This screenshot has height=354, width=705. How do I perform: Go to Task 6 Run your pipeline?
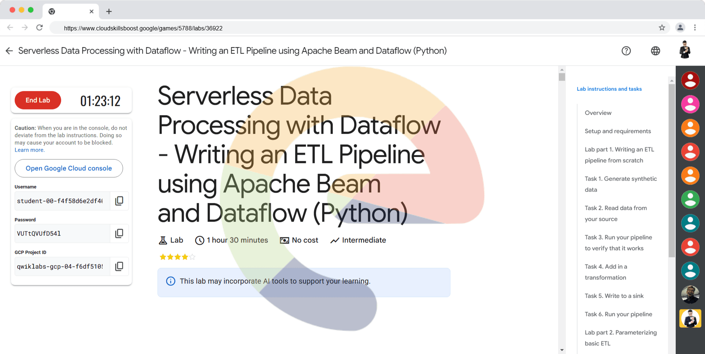(x=618, y=314)
